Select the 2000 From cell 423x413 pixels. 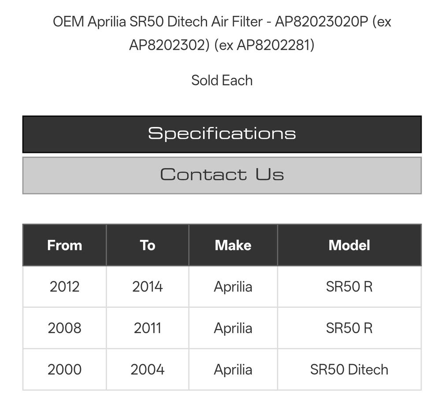64,369
